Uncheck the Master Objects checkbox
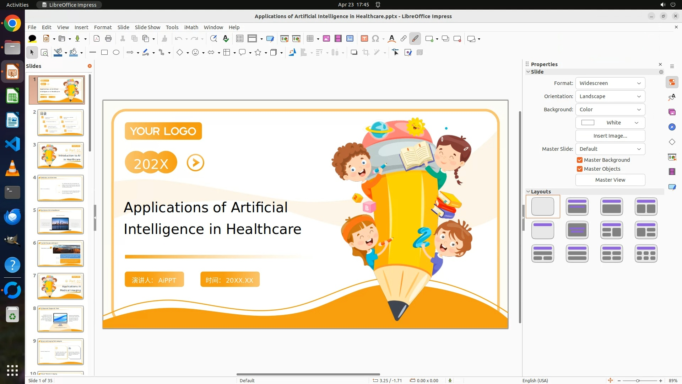 point(580,169)
